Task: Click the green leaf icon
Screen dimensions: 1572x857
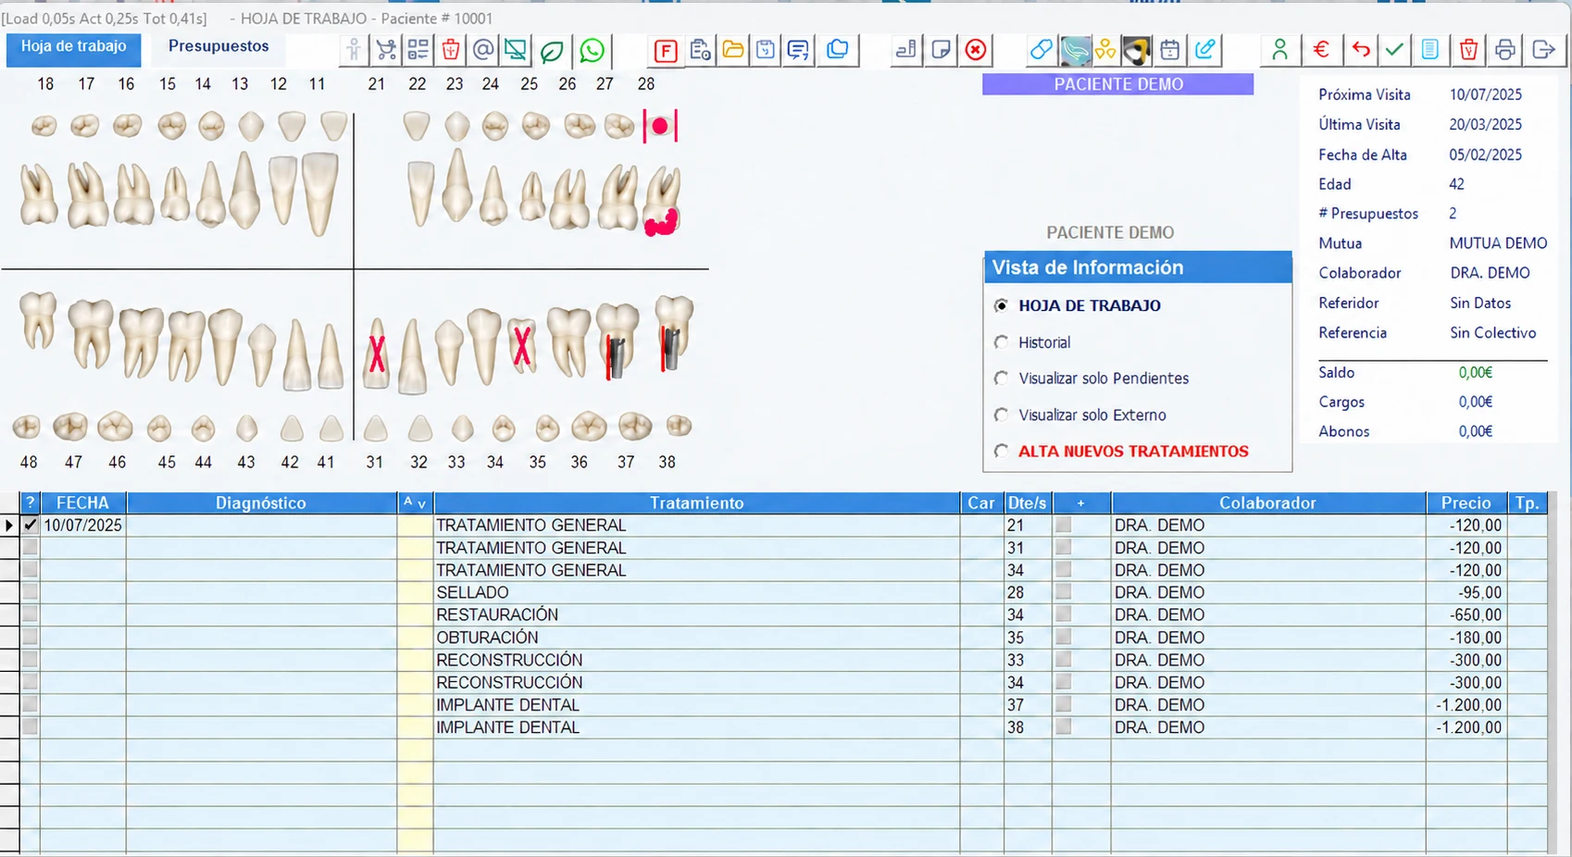Action: (552, 50)
